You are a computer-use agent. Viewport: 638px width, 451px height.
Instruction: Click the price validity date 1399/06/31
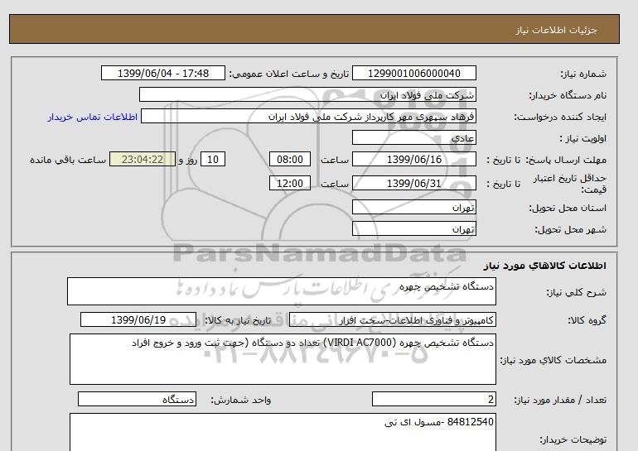(413, 183)
